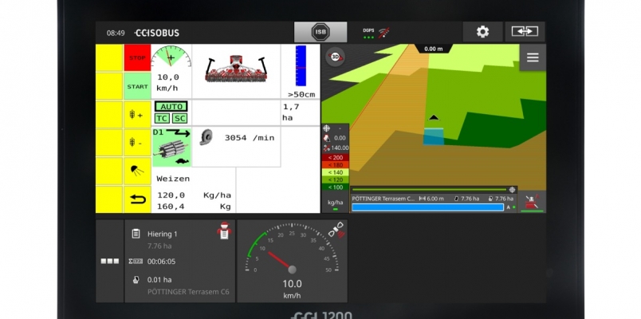Tap the '160,4 Kg' quantity value
Screen dimensions: 641x319
(194, 207)
